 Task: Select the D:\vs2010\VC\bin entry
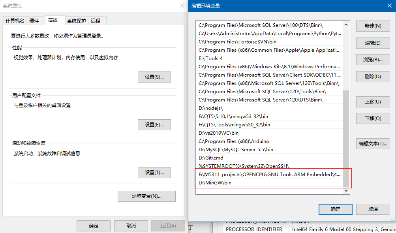(270, 133)
